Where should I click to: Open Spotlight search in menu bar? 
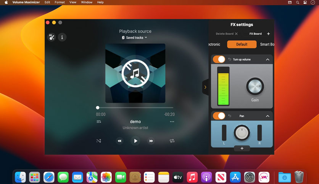click(x=297, y=2)
